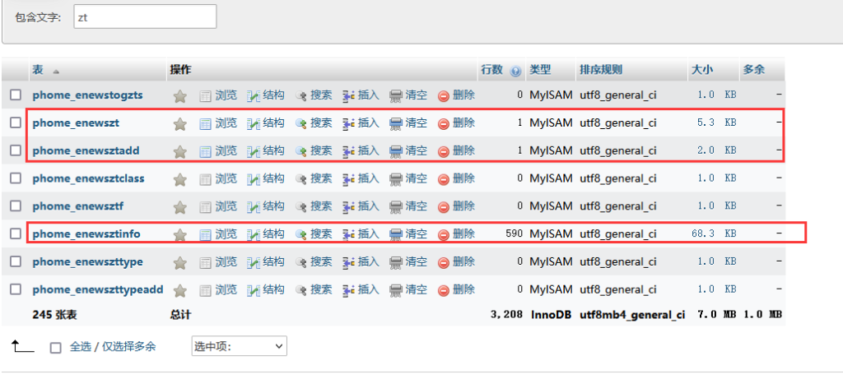Check the phome_enewszttypeadd checkbox
This screenshot has width=843, height=379.
(16, 289)
